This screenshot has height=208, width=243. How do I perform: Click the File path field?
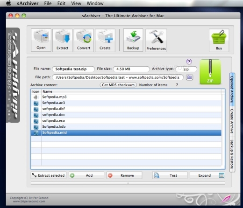118,77
